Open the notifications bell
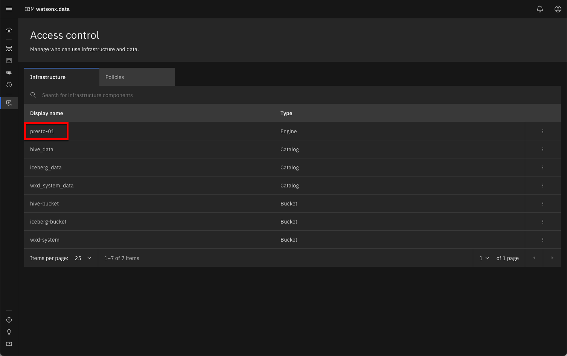This screenshot has height=356, width=567. click(x=540, y=9)
